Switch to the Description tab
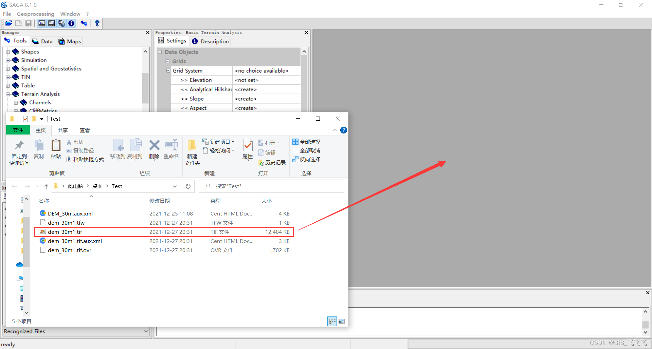The width and height of the screenshot is (652, 349). pyautogui.click(x=211, y=41)
